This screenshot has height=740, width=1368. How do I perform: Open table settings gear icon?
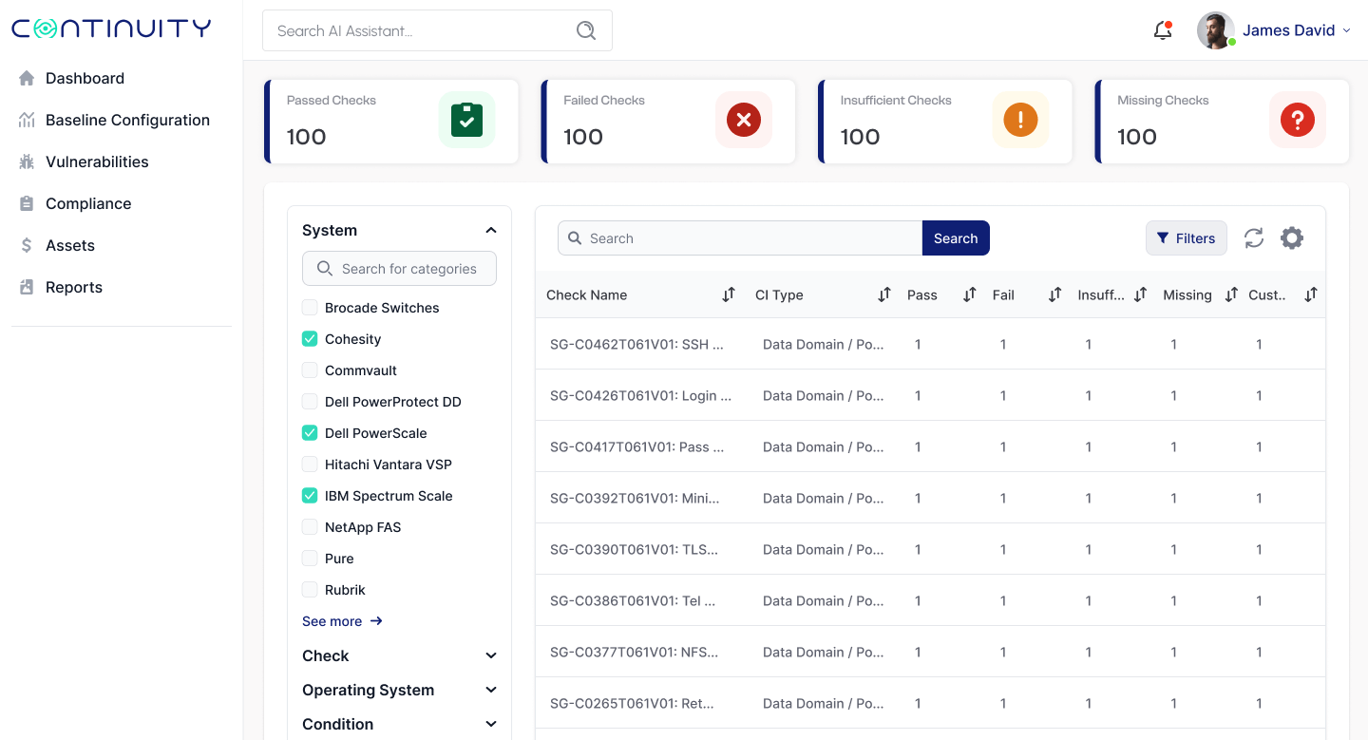point(1291,238)
